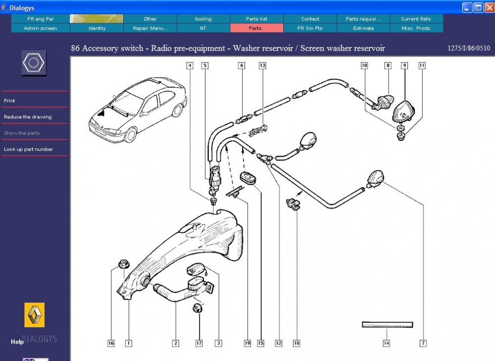
Task: Select part number 14 label at bottom
Action: click(x=387, y=343)
